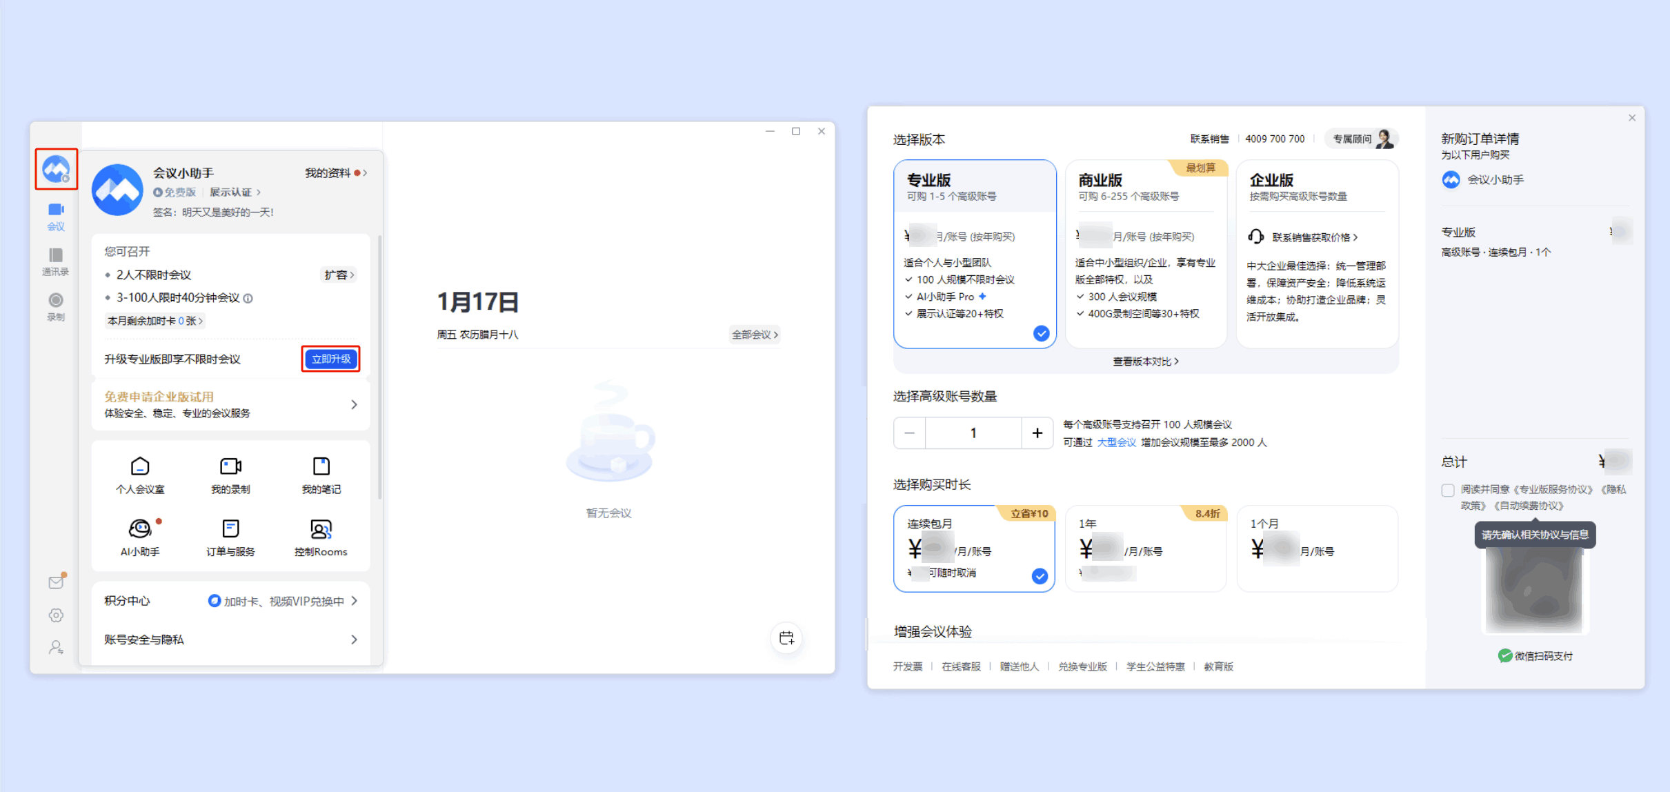Screen dimensions: 1670x792
Task: Click the profile avatar in the left sidebar
Action: pyautogui.click(x=56, y=168)
